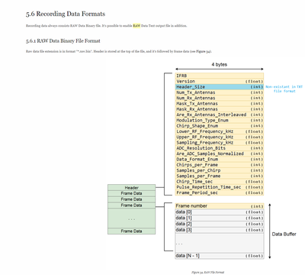Select 'Upper_RF_Frequency_kHz' field

pyautogui.click(x=220, y=137)
